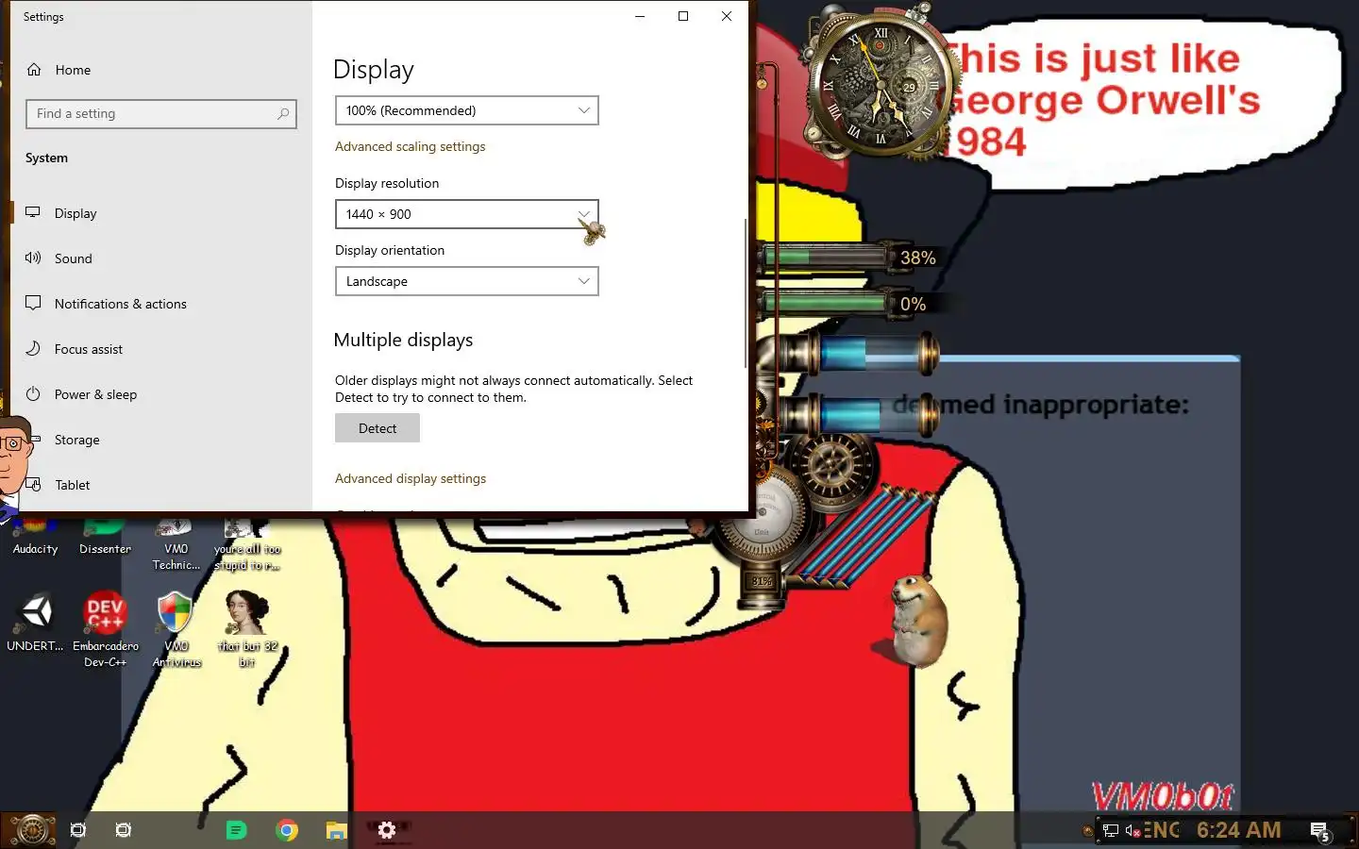Viewport: 1359px width, 849px height.
Task: Select the UNDERT... Unity game shortcut
Action: point(35,623)
